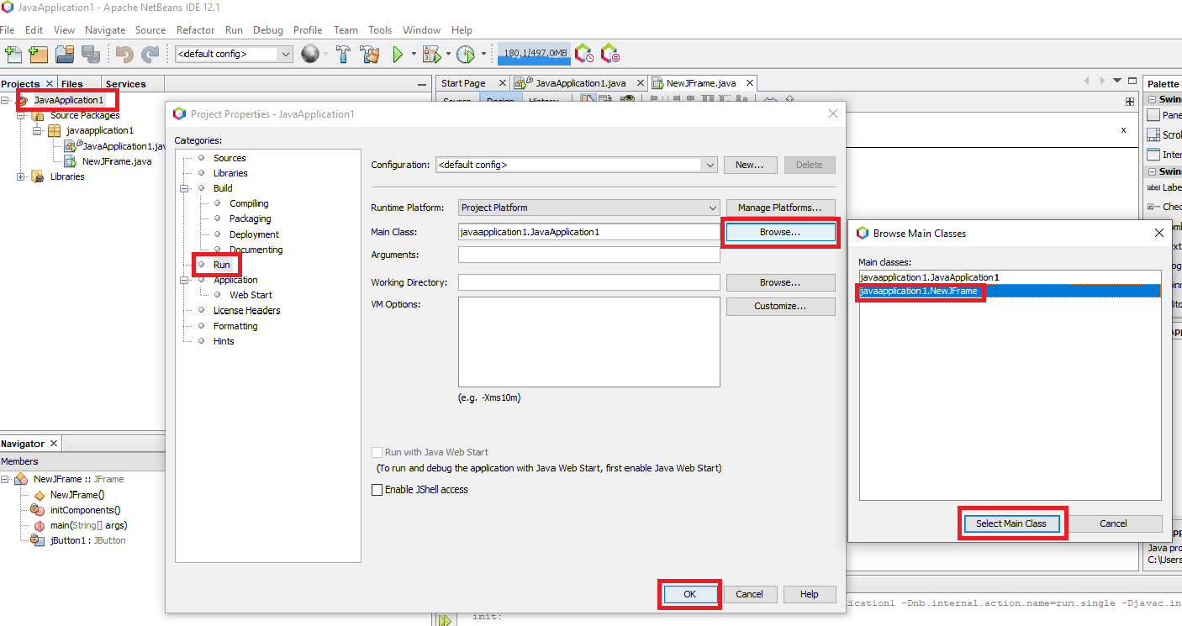Click the globe browser icon in the toolbar

pyautogui.click(x=310, y=55)
